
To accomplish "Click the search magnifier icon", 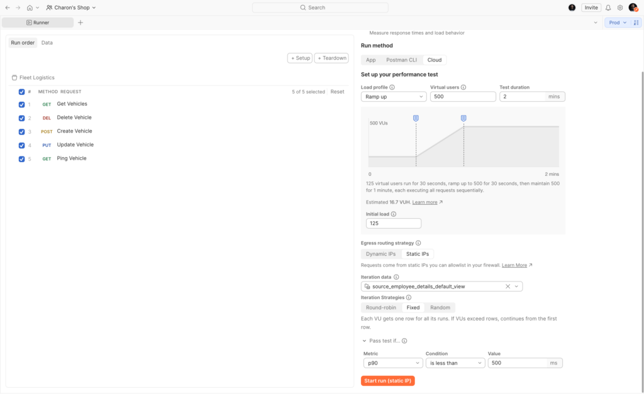I will click(303, 8).
